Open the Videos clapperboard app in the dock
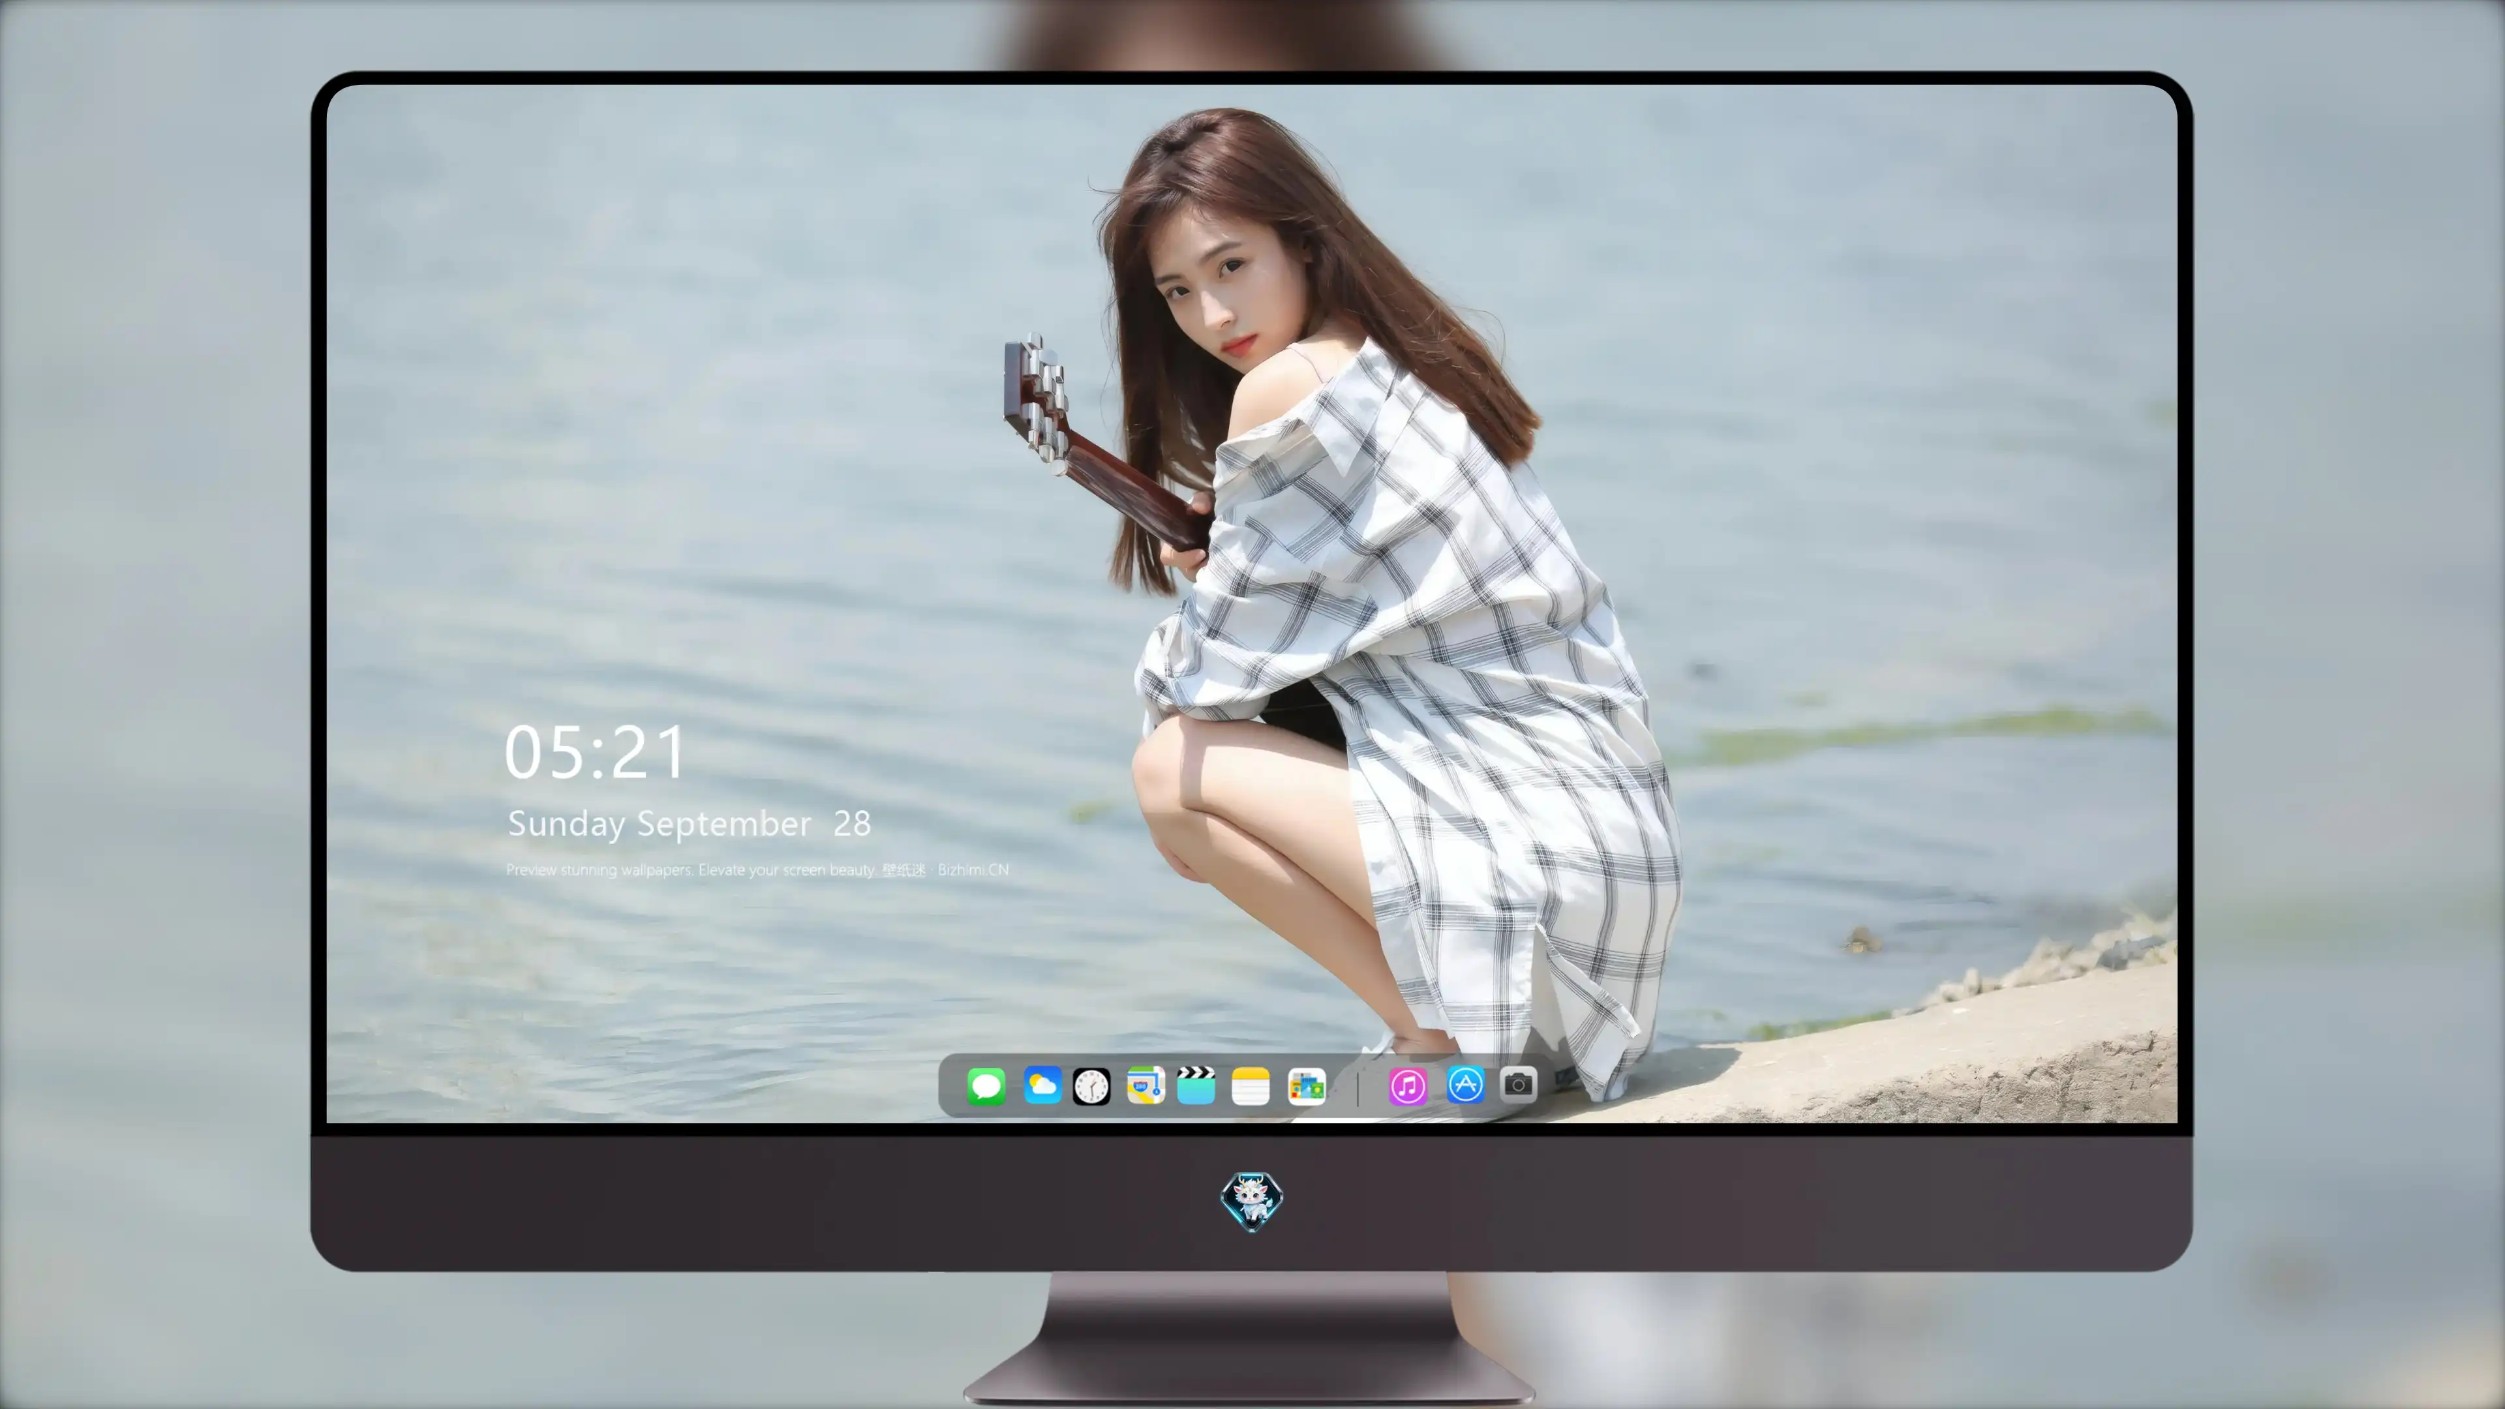The height and width of the screenshot is (1409, 2505). (1196, 1085)
